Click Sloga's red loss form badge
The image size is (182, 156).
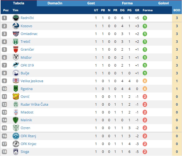click(x=145, y=152)
